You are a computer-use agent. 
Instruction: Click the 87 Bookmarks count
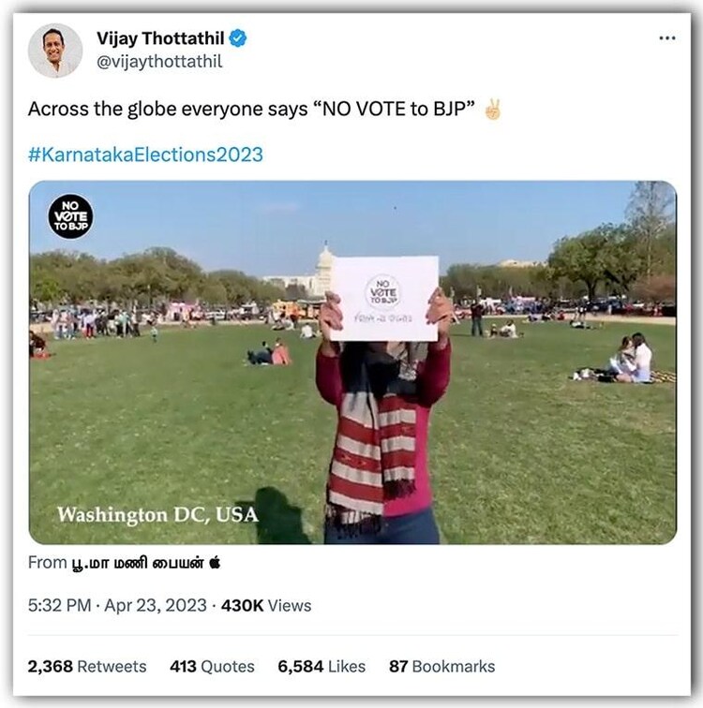[x=441, y=667]
